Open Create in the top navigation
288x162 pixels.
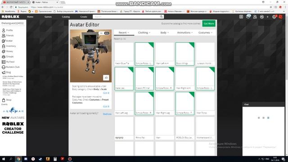[x=84, y=17]
